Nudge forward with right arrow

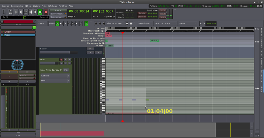[204, 23]
